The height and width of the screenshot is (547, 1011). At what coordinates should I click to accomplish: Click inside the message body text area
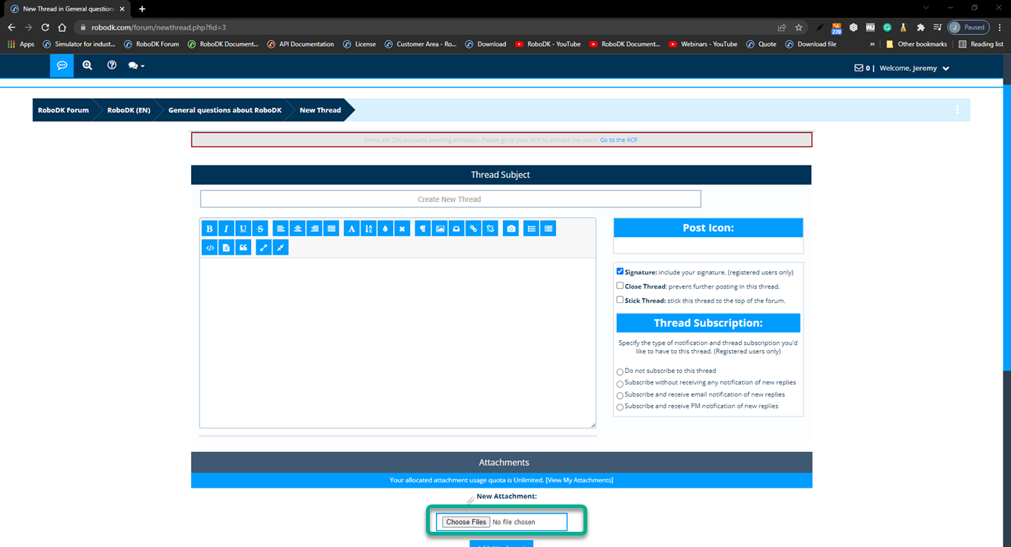398,343
